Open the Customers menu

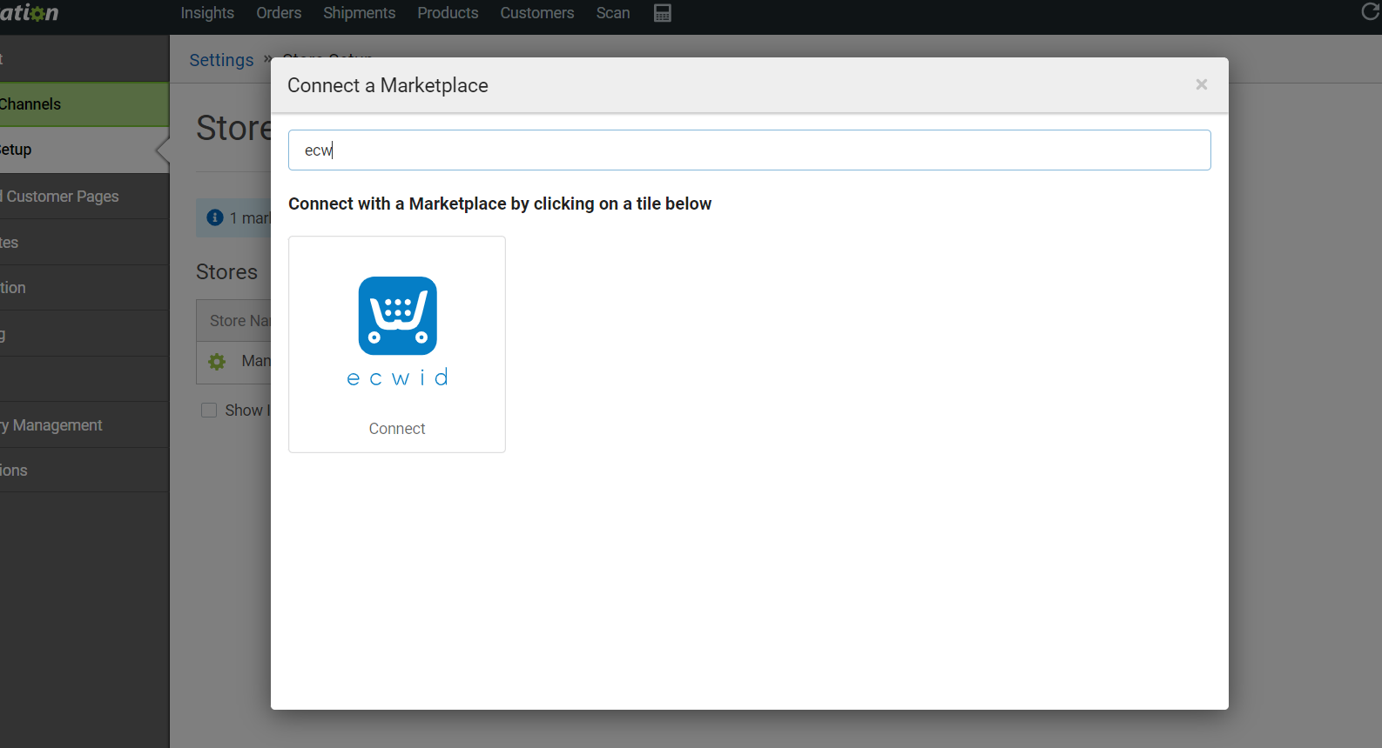click(x=536, y=13)
